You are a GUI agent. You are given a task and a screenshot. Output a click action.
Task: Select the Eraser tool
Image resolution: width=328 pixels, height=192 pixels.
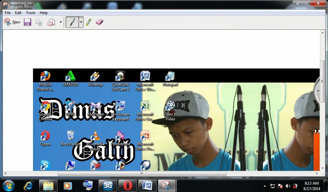pos(99,22)
